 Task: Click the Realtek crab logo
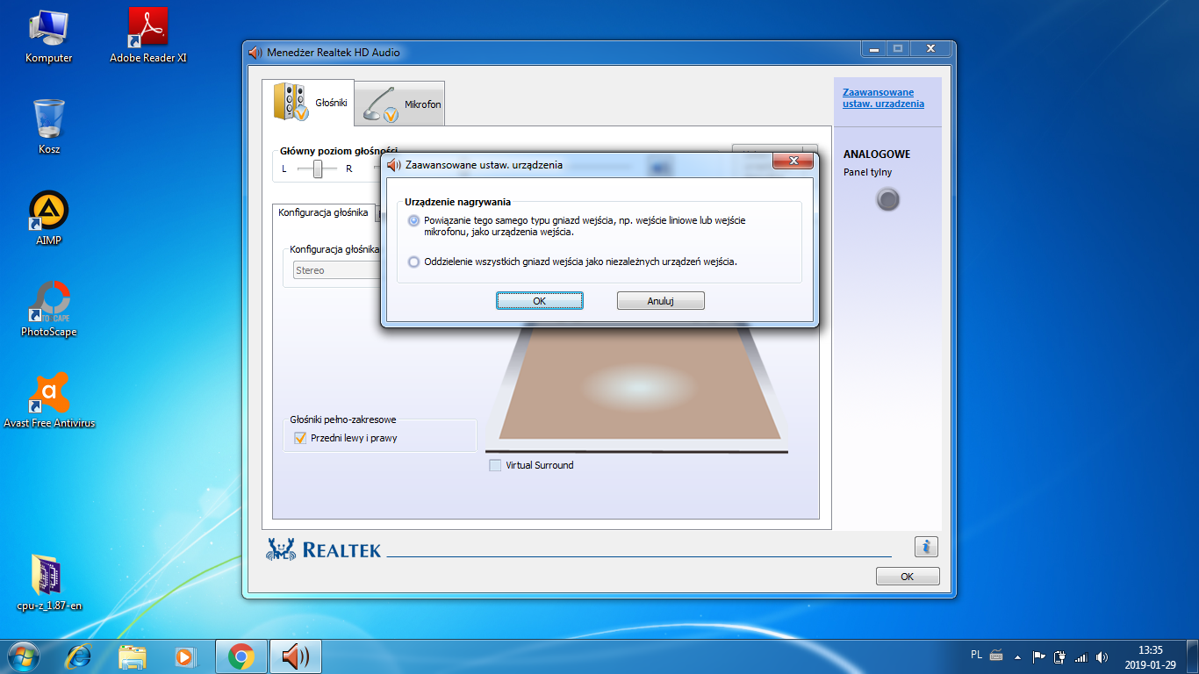282,549
